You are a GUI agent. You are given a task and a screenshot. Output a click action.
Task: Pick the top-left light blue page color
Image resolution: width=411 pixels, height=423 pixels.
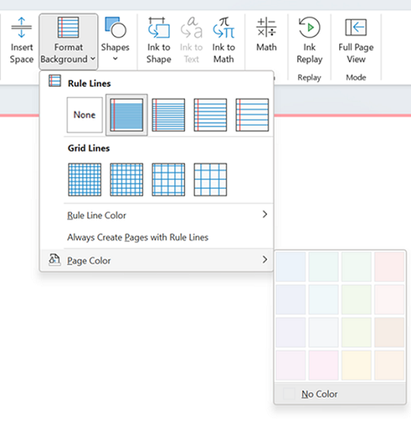click(291, 267)
